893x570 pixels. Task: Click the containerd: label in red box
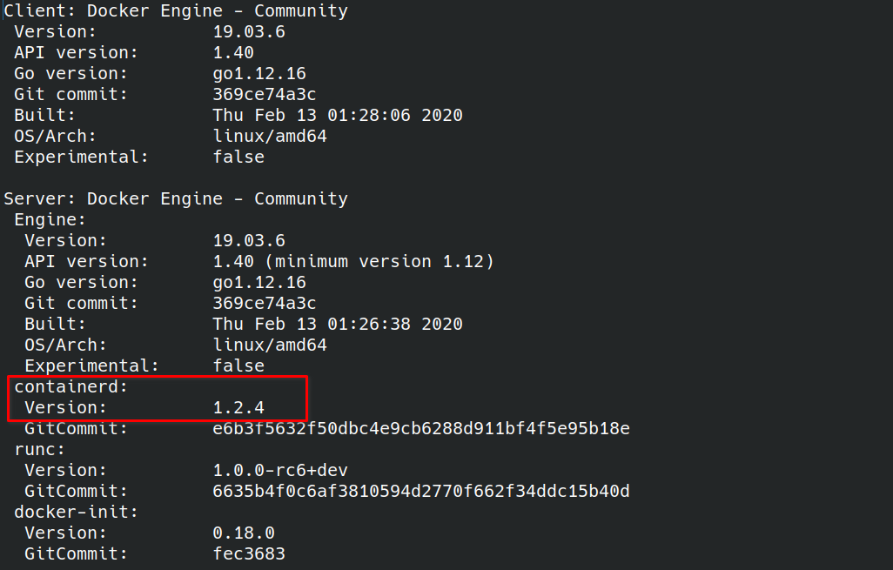(x=71, y=387)
